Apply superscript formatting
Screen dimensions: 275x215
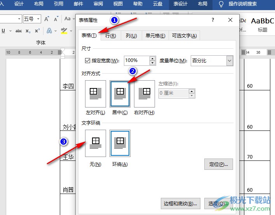tap(37, 31)
